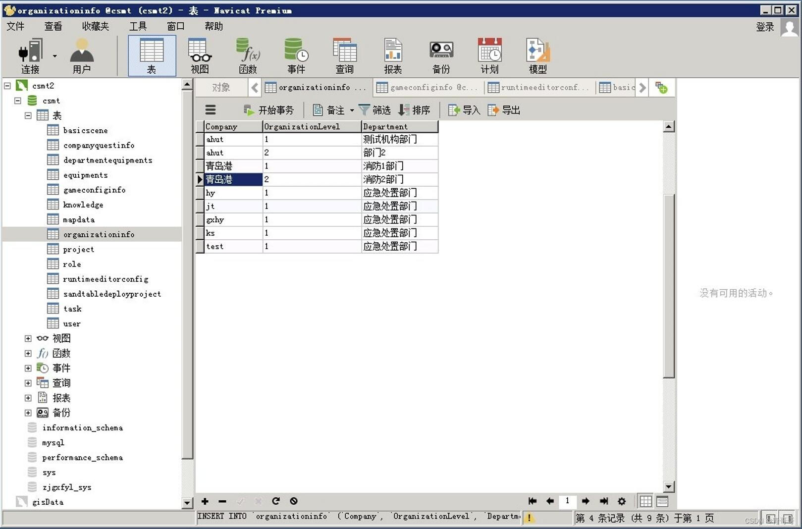Switch to form view
Image resolution: width=802 pixels, height=529 pixels.
point(662,501)
